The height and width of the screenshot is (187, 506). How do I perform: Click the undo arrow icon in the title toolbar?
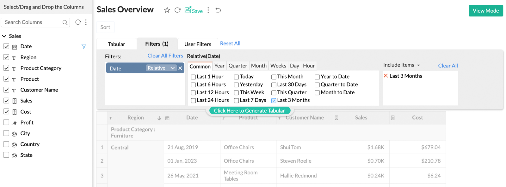point(218,10)
